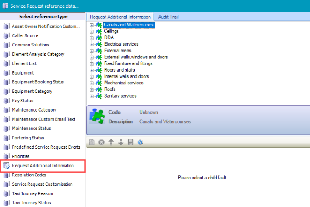Viewport: 310px width, 207px height.
Task: Click the move down arrow icon
Action: [121, 142]
